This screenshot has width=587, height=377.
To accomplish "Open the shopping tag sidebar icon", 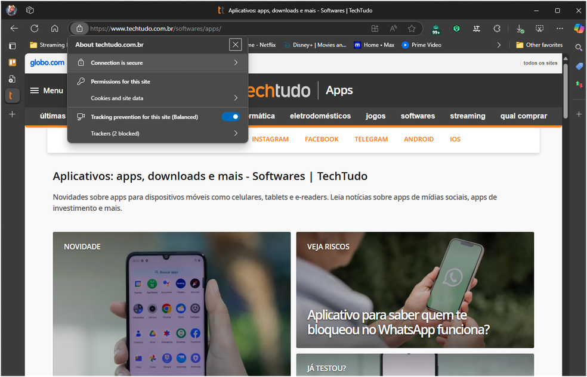I will pos(579,66).
